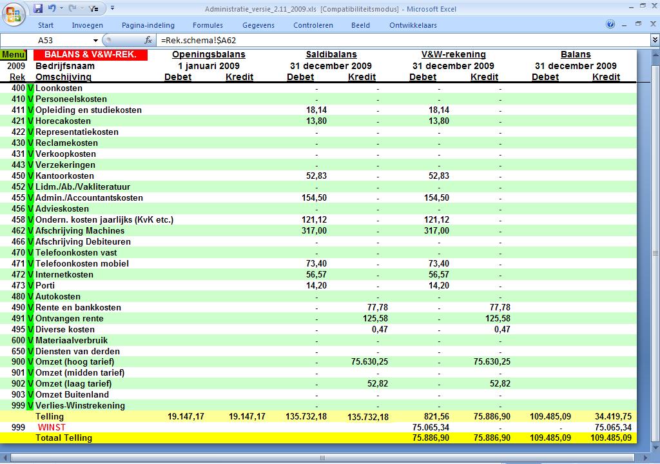660x464 pixels.
Task: Click the vertical scrollbar up arrow
Action: 654,55
